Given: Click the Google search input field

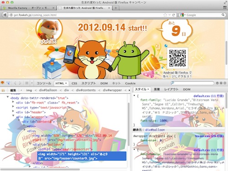Looking at the screenshot, I should point(203,15).
